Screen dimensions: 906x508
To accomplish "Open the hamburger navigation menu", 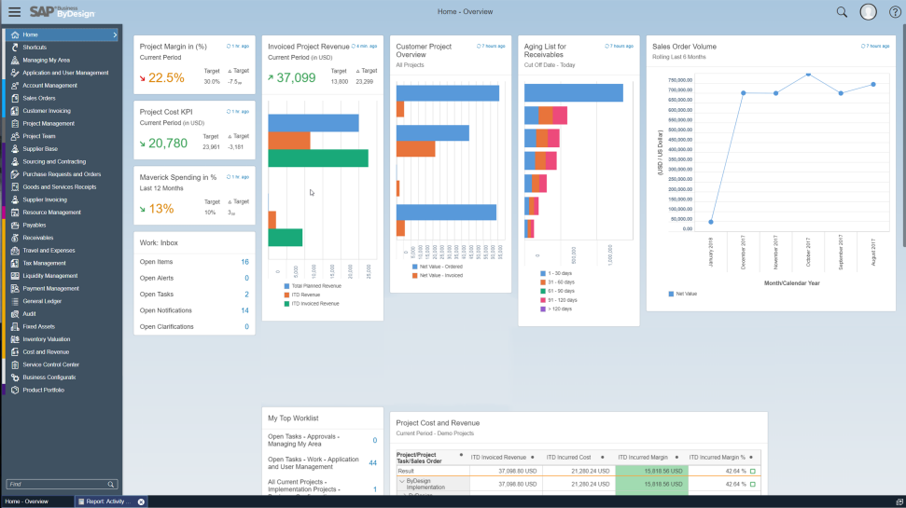I will 14,12.
